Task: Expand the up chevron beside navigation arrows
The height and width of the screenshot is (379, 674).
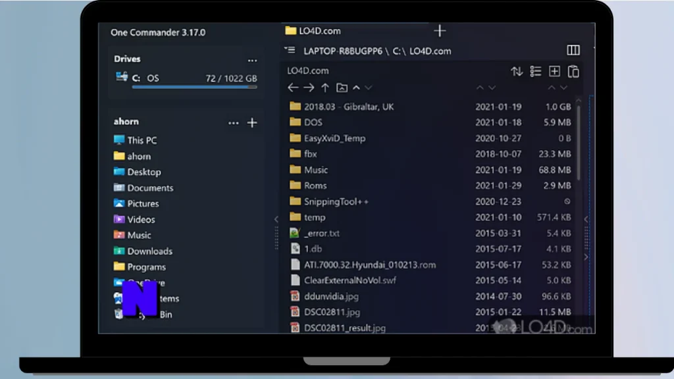Action: click(x=356, y=88)
